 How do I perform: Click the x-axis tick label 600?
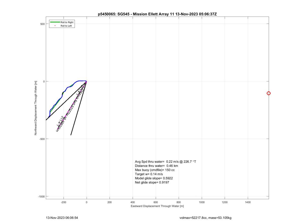pos(156,202)
